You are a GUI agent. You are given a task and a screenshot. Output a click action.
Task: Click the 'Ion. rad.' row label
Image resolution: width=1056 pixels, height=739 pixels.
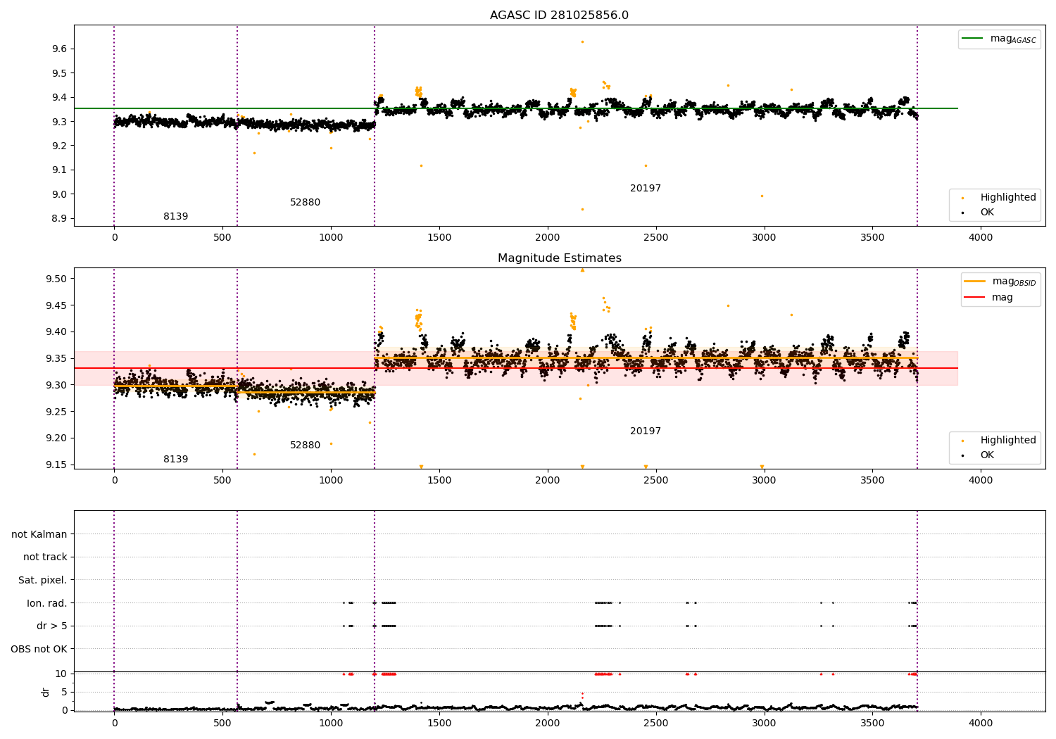pyautogui.click(x=47, y=603)
